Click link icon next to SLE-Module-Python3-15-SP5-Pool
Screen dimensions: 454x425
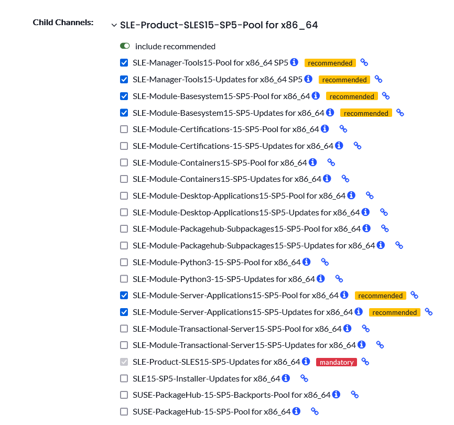click(325, 262)
